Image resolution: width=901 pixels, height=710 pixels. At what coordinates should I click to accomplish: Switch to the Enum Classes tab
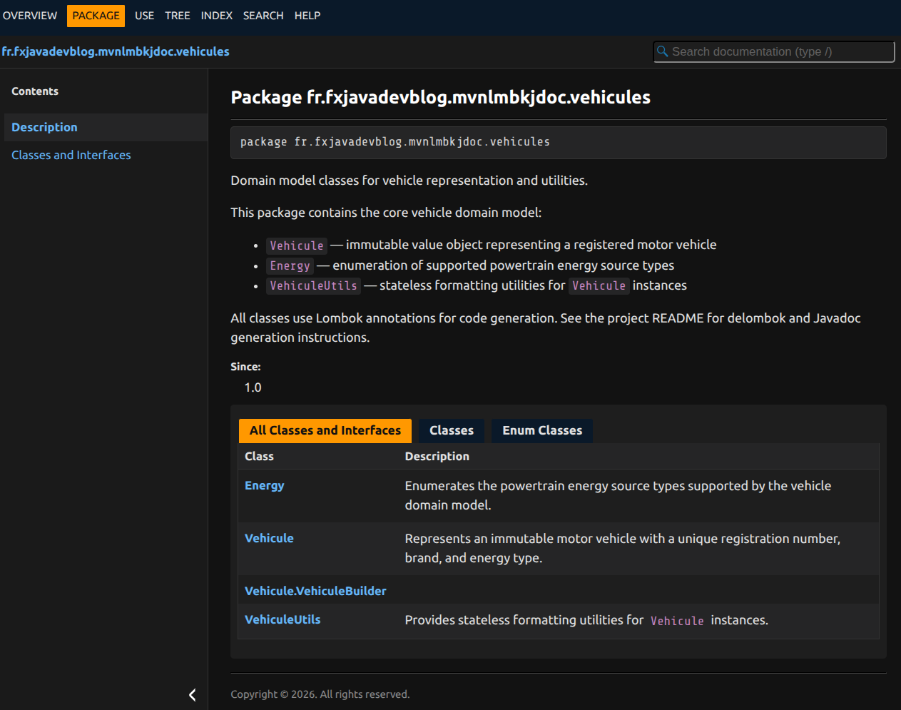point(542,430)
